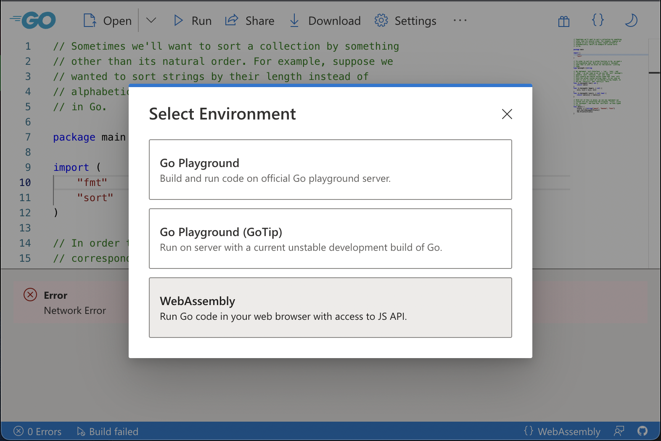661x441 pixels.
Task: Click the "sort" string on line 11
Action: tap(95, 198)
